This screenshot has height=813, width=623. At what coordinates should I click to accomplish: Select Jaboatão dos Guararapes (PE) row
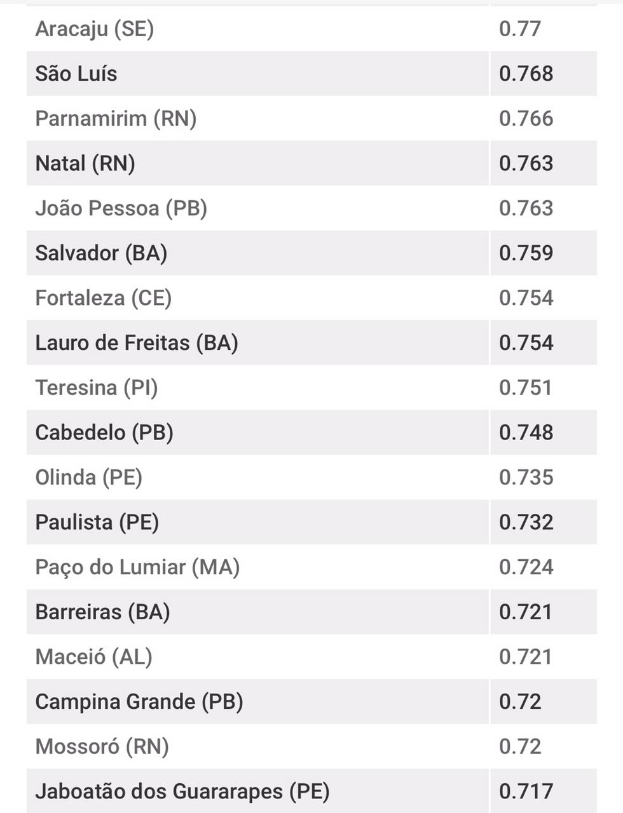click(182, 791)
